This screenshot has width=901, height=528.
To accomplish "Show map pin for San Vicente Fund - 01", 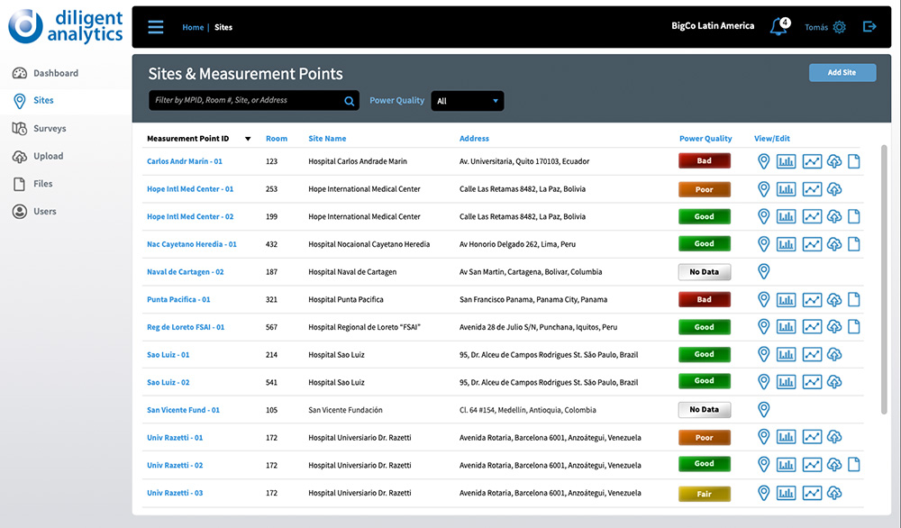I will click(x=764, y=410).
